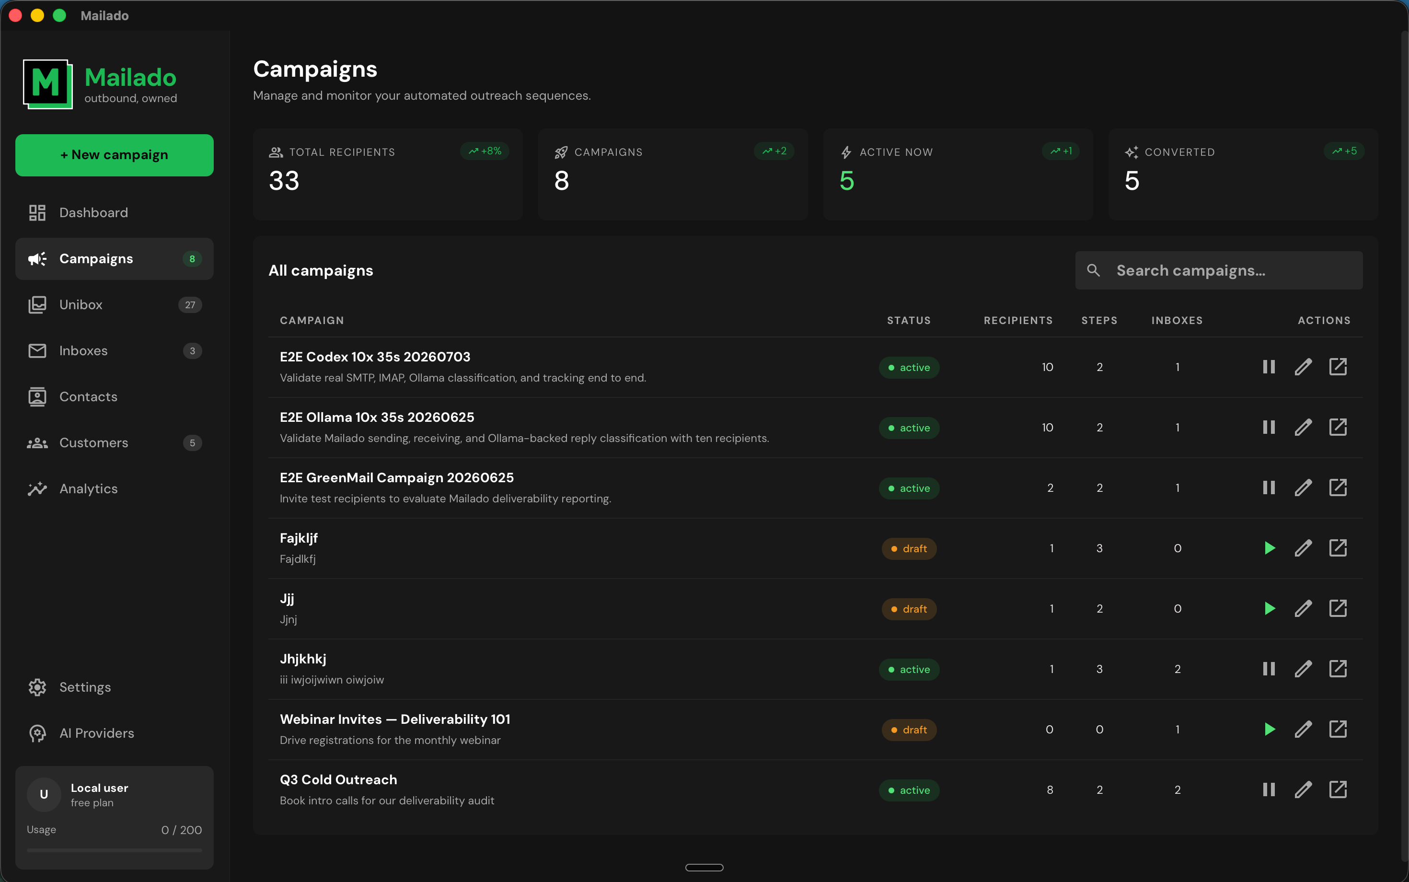Image resolution: width=1409 pixels, height=882 pixels.
Task: Open the Jhjkhkj campaign details icon
Action: [1338, 669]
